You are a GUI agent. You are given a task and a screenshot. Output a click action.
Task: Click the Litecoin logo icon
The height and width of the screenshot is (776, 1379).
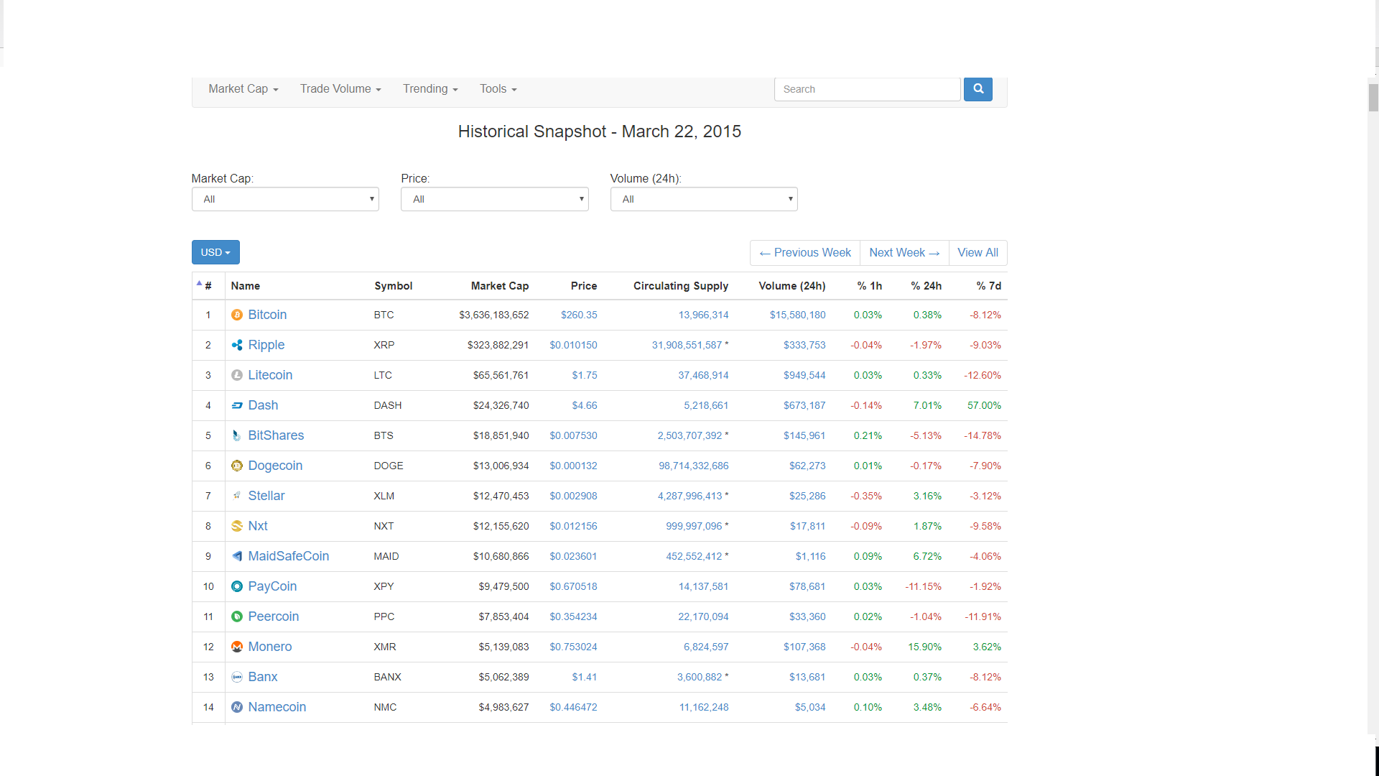[237, 375]
